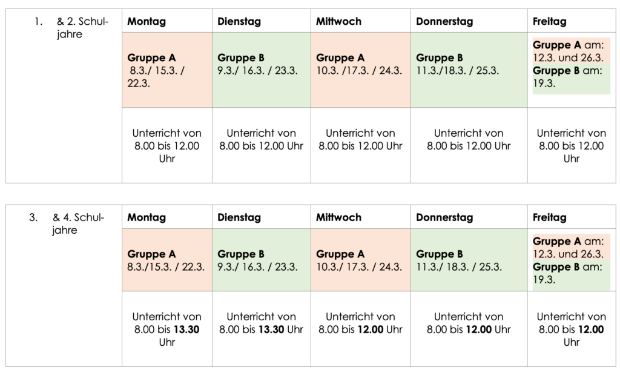Select the Dienstag header in the first table
The image size is (620, 373).
pos(239,21)
